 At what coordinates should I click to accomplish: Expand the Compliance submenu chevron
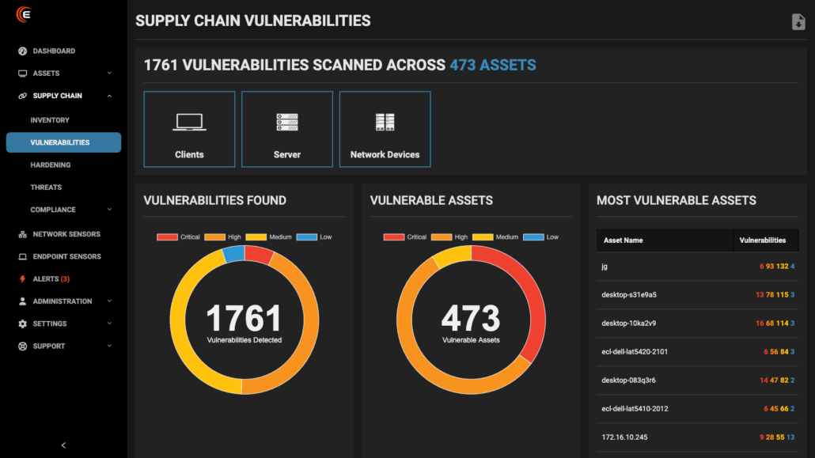(x=109, y=210)
